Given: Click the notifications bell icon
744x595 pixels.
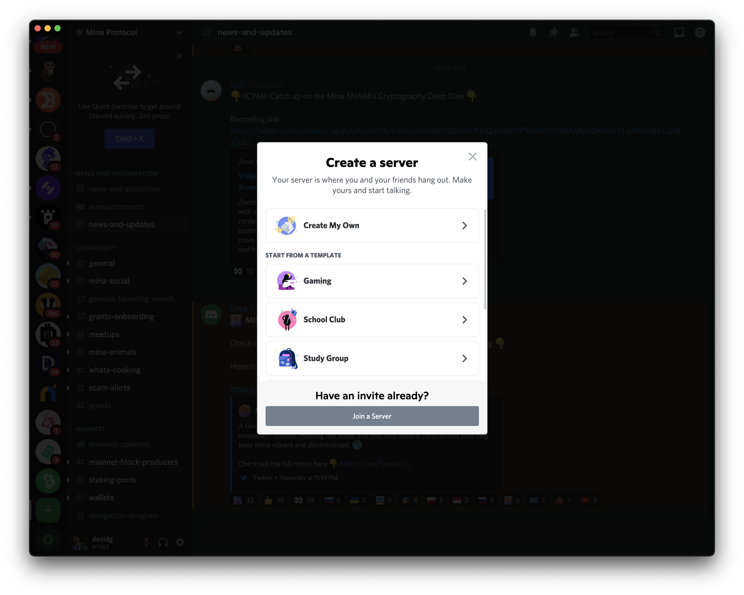Looking at the screenshot, I should tap(533, 33).
